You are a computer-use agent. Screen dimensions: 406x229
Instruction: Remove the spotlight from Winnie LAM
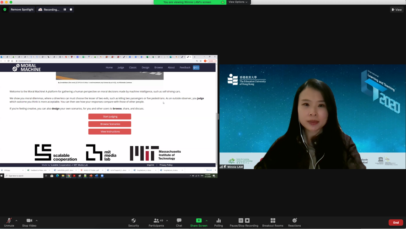22,10
